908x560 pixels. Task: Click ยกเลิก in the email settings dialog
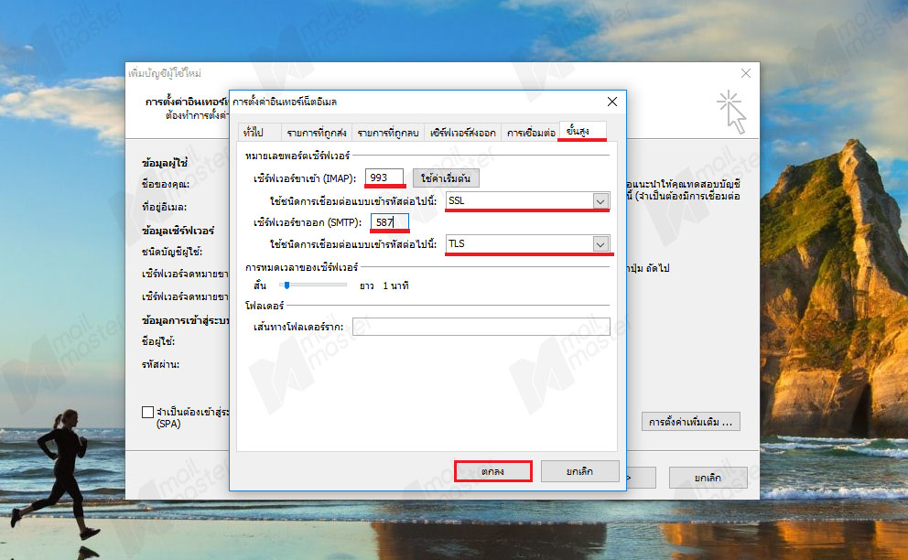(x=579, y=471)
